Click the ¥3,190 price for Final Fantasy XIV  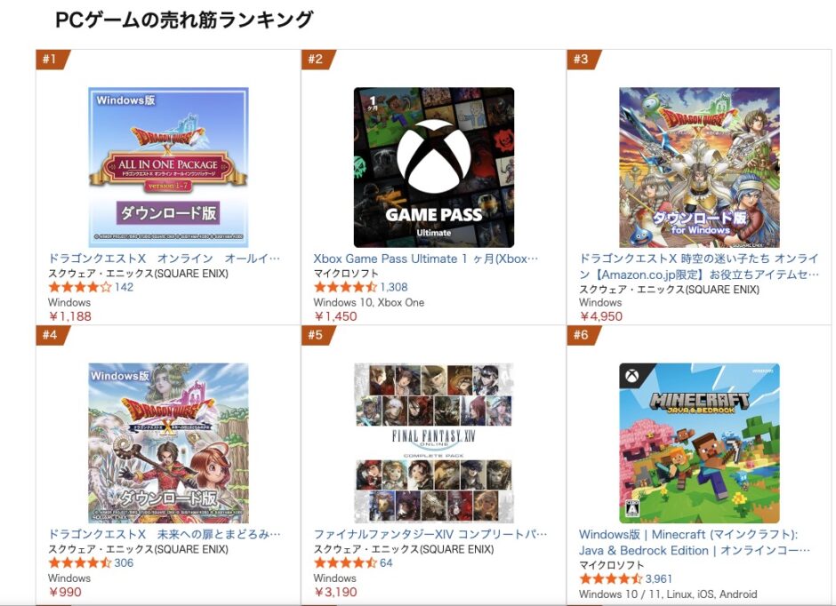[x=335, y=592]
